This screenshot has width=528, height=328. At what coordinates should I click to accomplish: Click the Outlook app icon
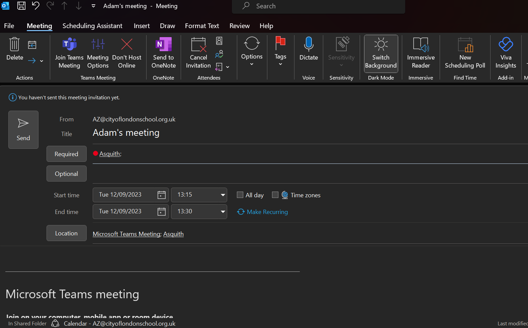click(5, 6)
